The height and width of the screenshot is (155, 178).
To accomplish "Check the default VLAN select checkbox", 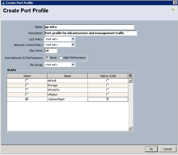I will (x=27, y=81).
